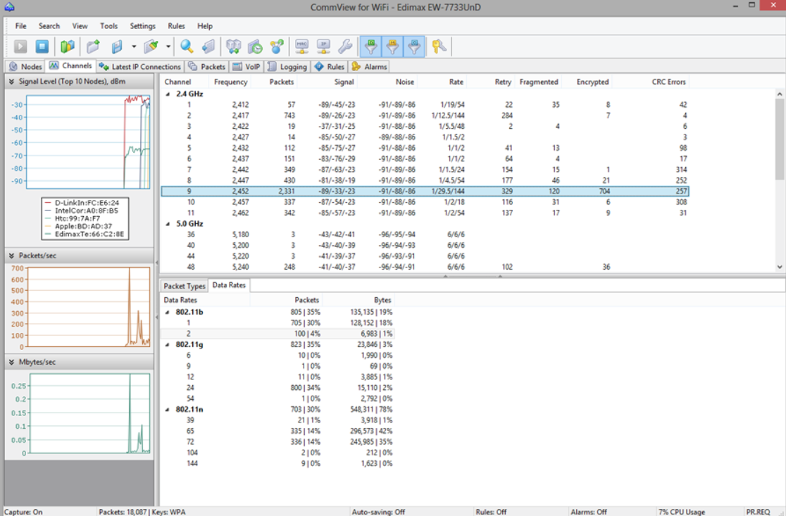Open the Settings menu

tap(142, 26)
